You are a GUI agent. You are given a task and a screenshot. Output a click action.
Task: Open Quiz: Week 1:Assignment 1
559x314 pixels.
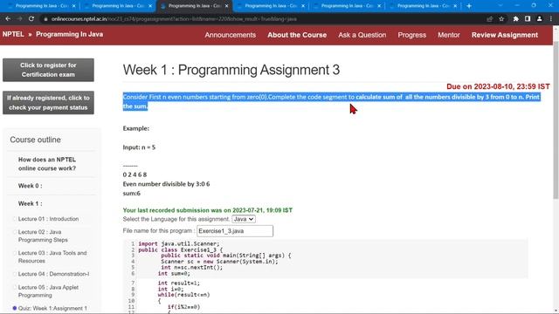click(x=52, y=308)
